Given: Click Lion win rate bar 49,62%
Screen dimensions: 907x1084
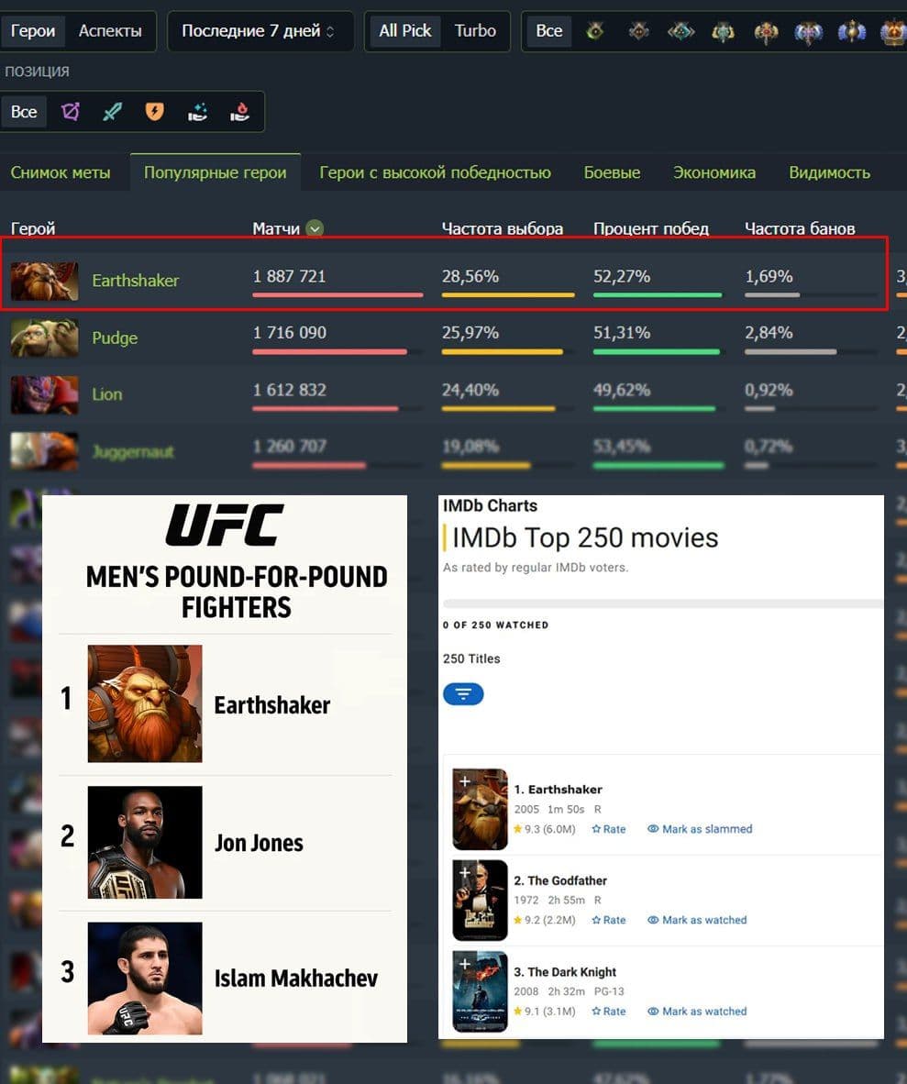Looking at the screenshot, I should click(654, 409).
